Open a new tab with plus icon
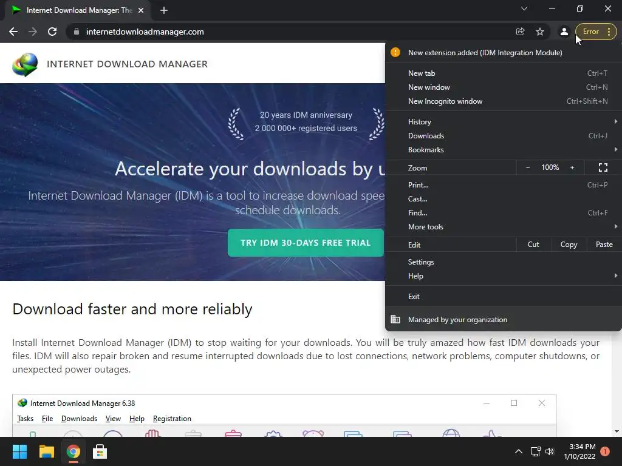This screenshot has height=466, width=622. [164, 10]
